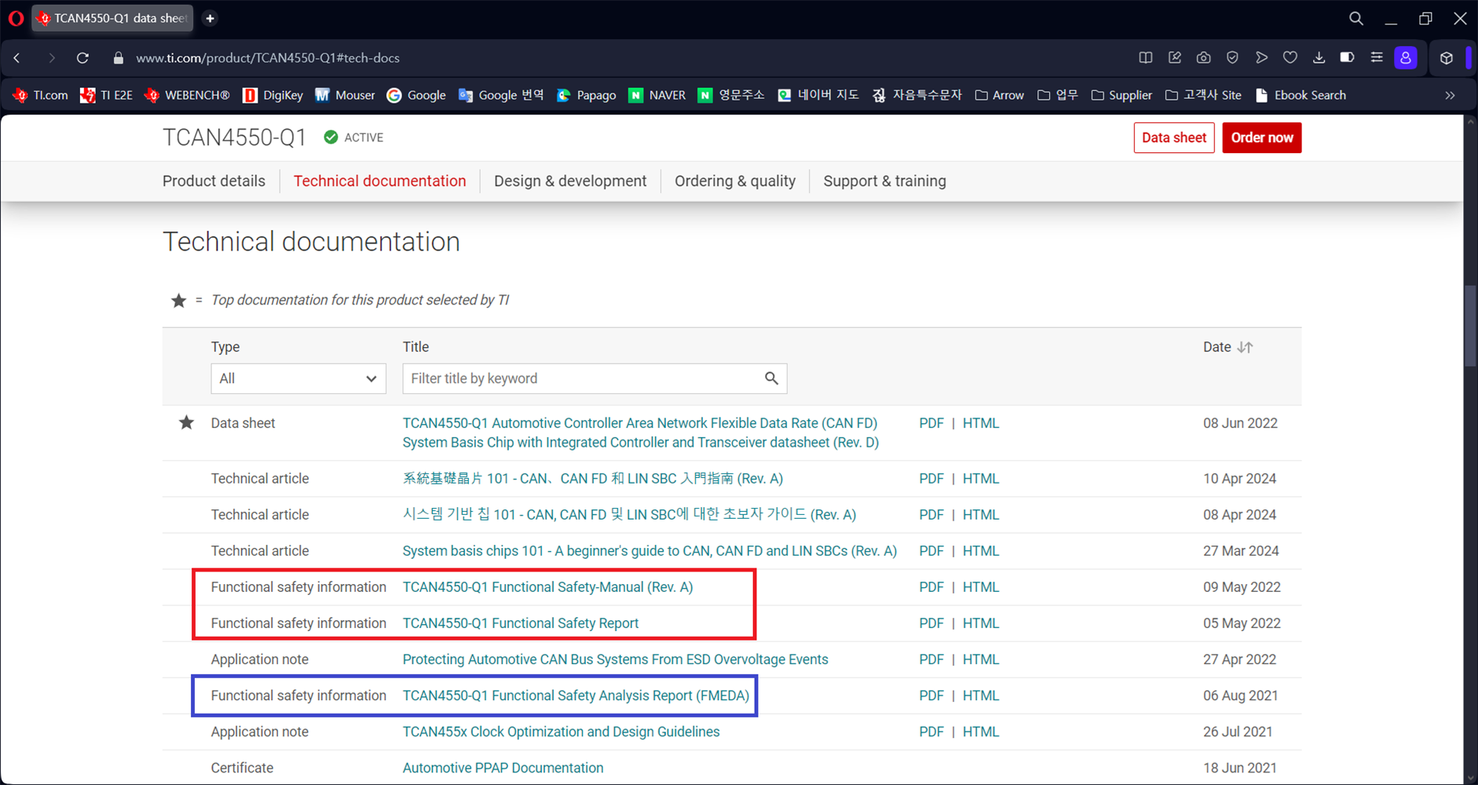Screen dimensions: 1478x785
Task: Open the Google bookmark
Action: pyautogui.click(x=417, y=95)
